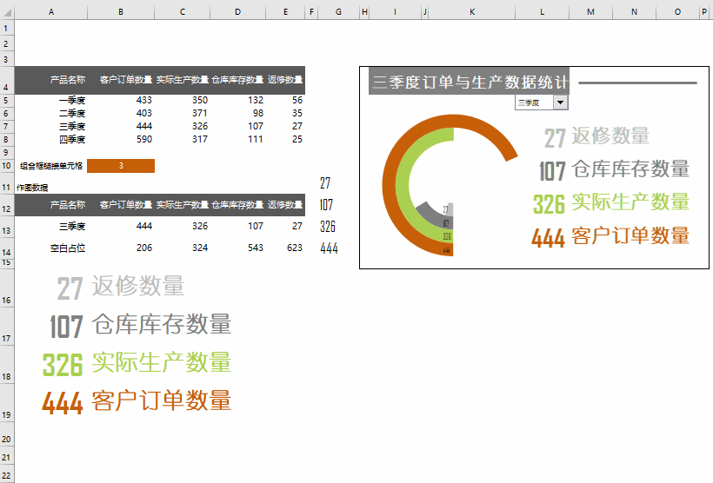
Task: Click large worksheet text 107 仓库库存数量
Action: 141,326
